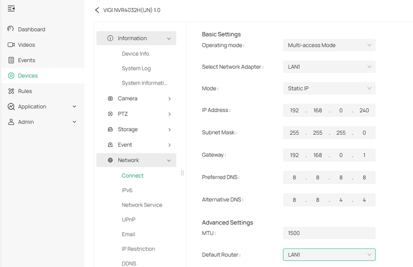The width and height of the screenshot is (413, 267).
Task: Open Videos section camera icon
Action: pyautogui.click(x=11, y=45)
